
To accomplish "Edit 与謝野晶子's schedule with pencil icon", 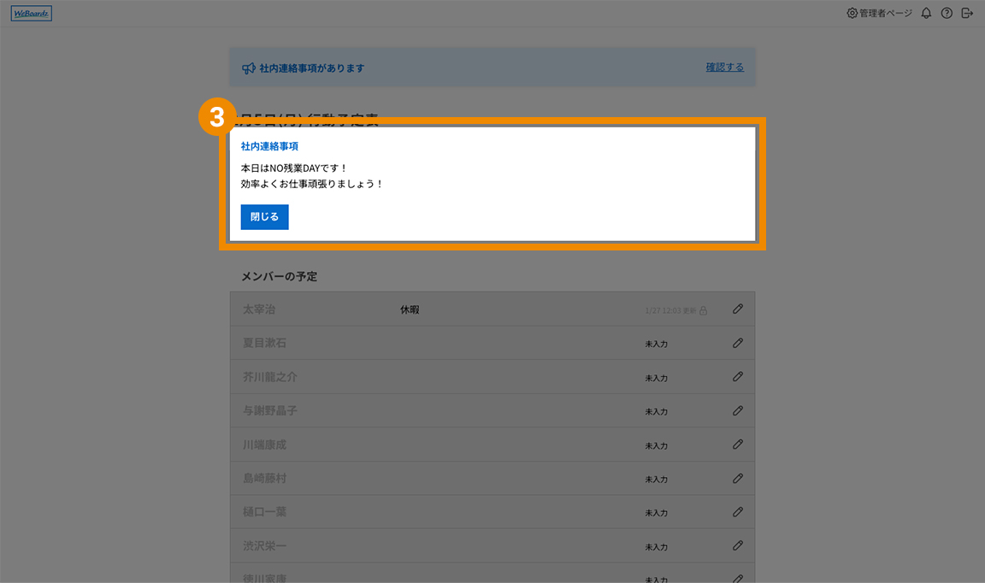I will [738, 410].
